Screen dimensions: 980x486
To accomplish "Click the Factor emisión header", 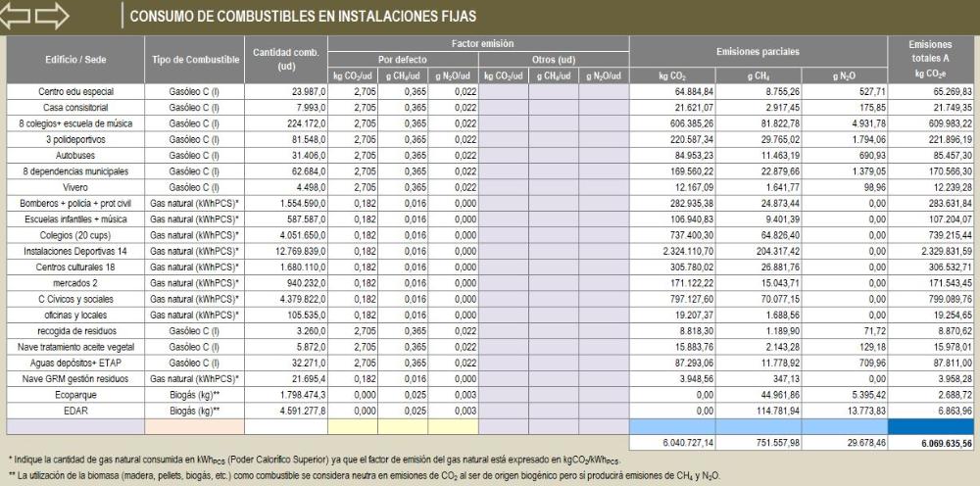I will pyautogui.click(x=479, y=44).
